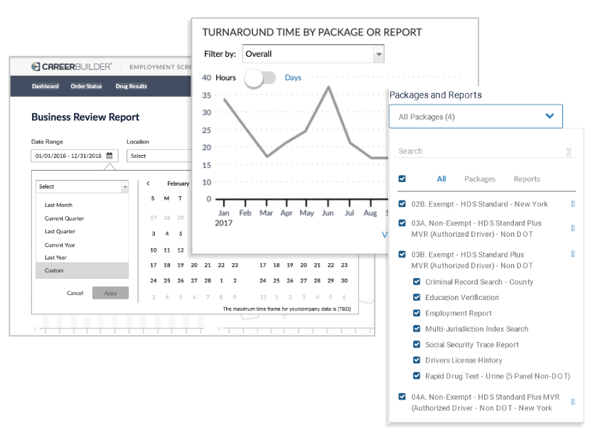The width and height of the screenshot is (595, 443).
Task: Uncheck the Criminal Record Search - County checkbox
Action: tap(417, 282)
